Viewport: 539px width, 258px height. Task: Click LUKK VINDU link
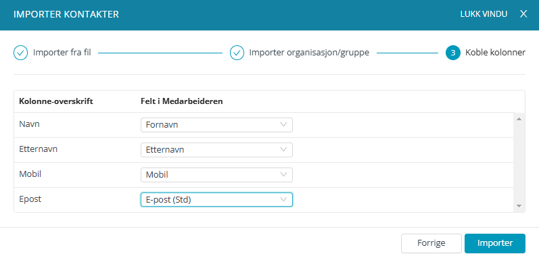(484, 14)
